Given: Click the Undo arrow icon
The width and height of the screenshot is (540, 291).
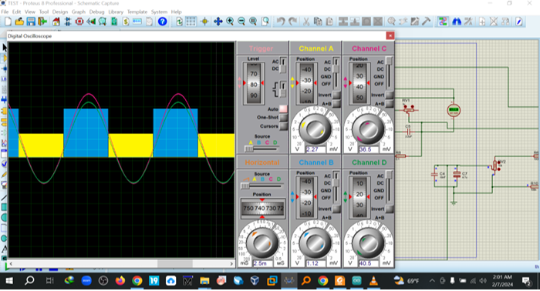Looking at the screenshot, I should 281,22.
